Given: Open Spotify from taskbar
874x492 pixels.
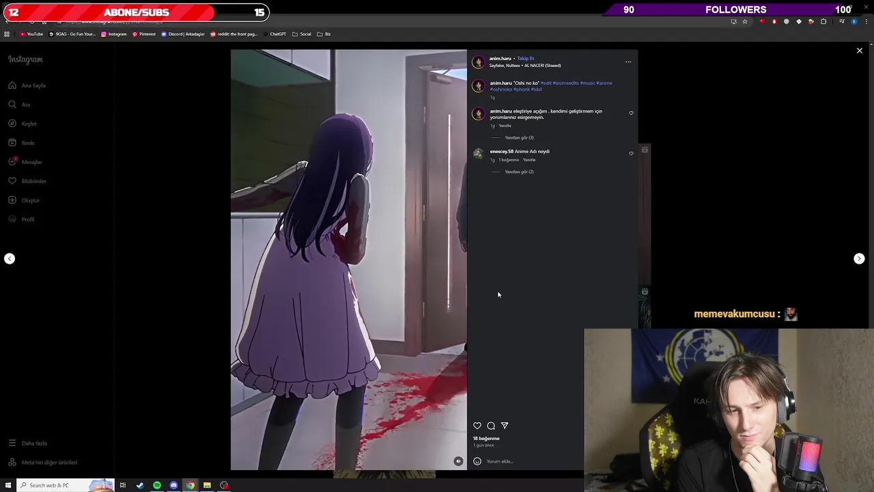Looking at the screenshot, I should (157, 485).
